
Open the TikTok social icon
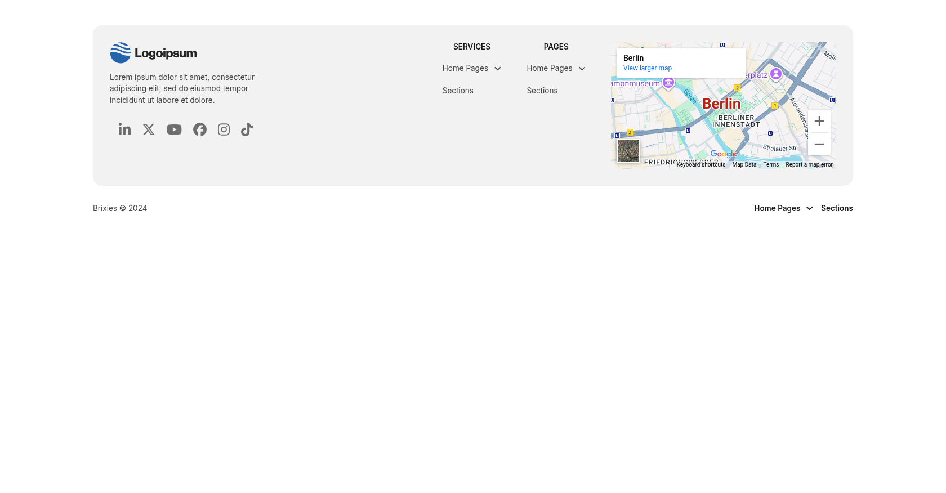pyautogui.click(x=247, y=130)
